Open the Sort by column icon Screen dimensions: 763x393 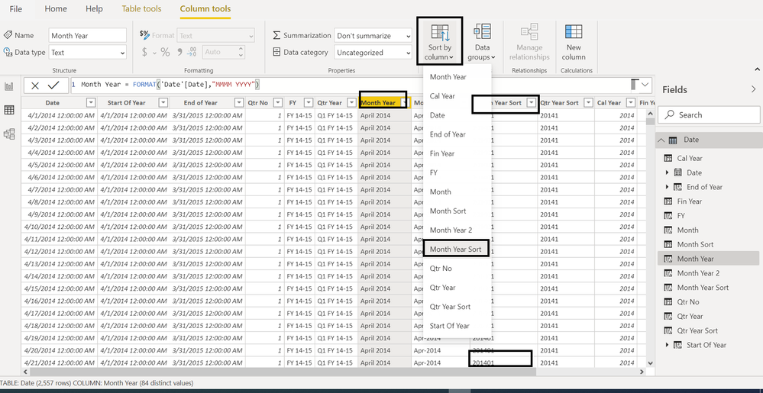coord(439,33)
